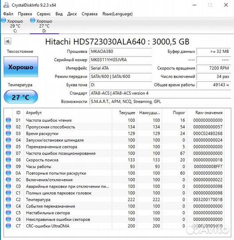Open the Справка menu
The image size is (234, 240).
90,14
